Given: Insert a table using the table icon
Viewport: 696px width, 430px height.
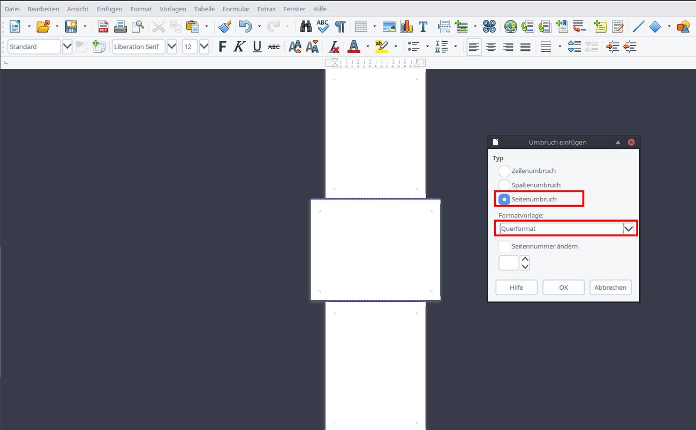Looking at the screenshot, I should pos(361,26).
